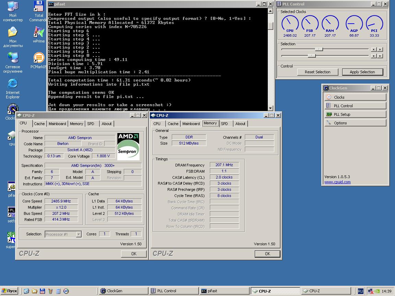Image resolution: width=395 pixels, height=296 pixels.
Task: Click the calculator quick launch icon
Action: [58, 291]
